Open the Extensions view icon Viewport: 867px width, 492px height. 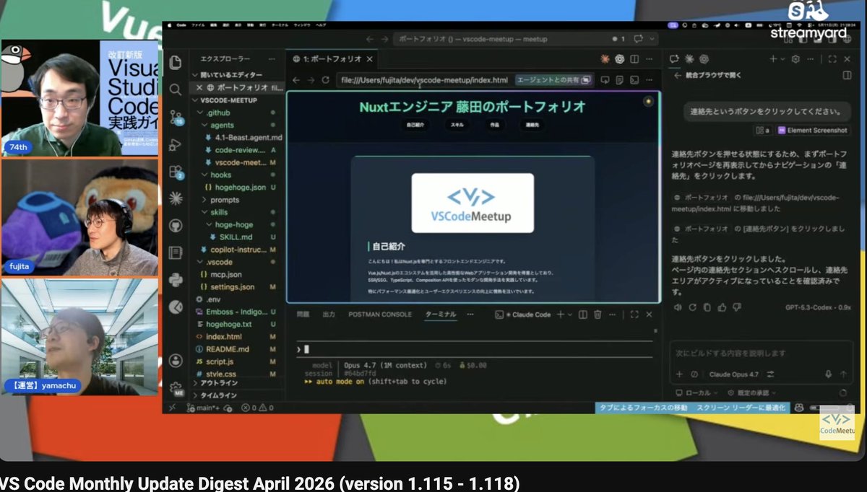click(x=175, y=172)
